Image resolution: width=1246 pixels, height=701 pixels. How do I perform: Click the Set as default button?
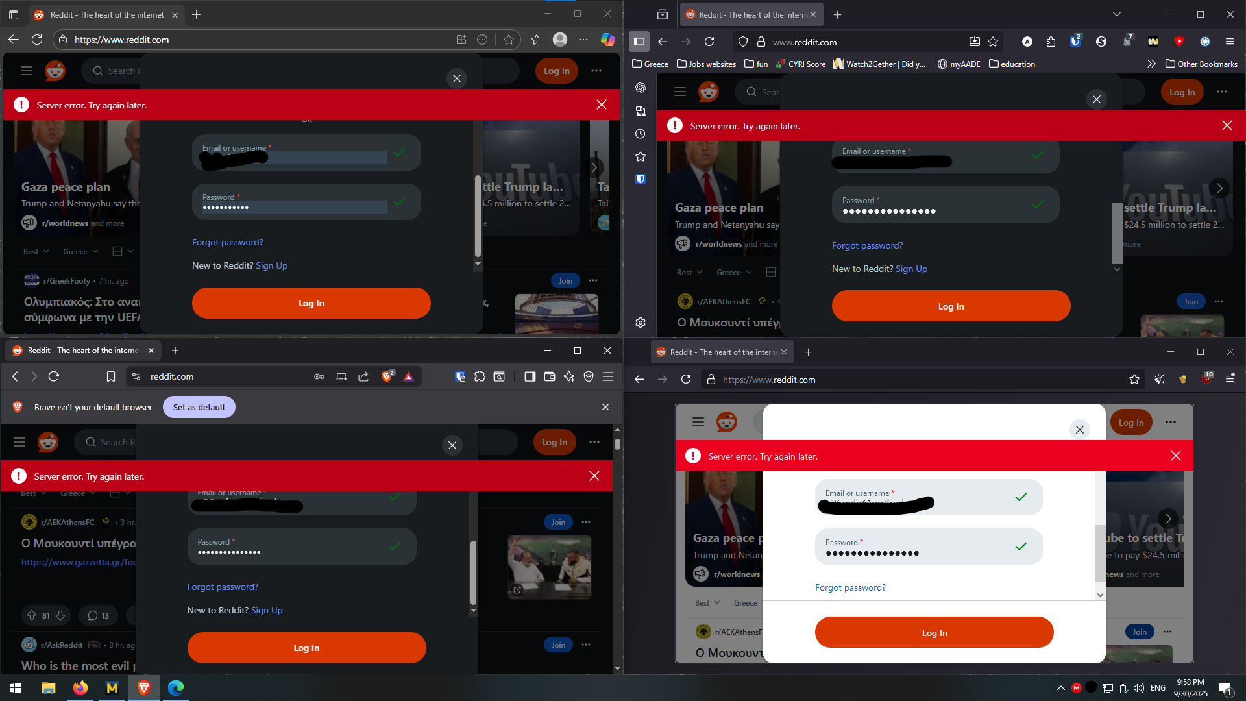point(199,407)
